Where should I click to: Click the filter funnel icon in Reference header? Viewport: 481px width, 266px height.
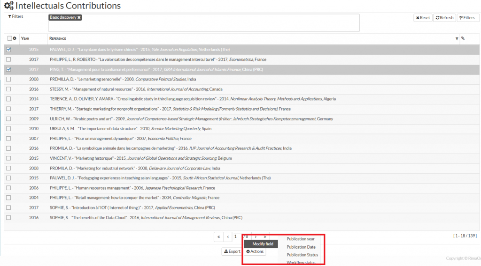pyautogui.click(x=457, y=39)
